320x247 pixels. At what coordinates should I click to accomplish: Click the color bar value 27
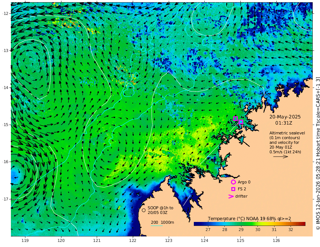click(208, 230)
